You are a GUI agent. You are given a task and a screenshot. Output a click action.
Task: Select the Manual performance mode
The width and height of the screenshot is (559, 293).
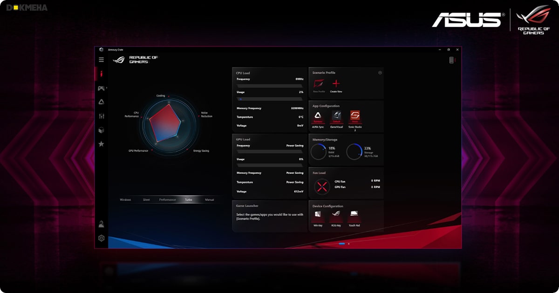210,199
